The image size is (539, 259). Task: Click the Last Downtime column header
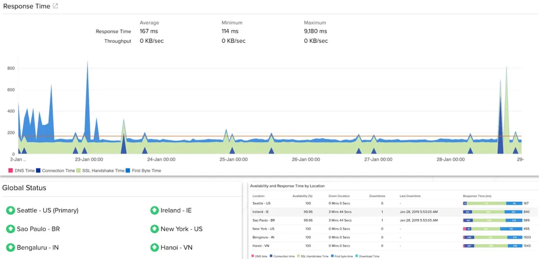pyautogui.click(x=409, y=196)
